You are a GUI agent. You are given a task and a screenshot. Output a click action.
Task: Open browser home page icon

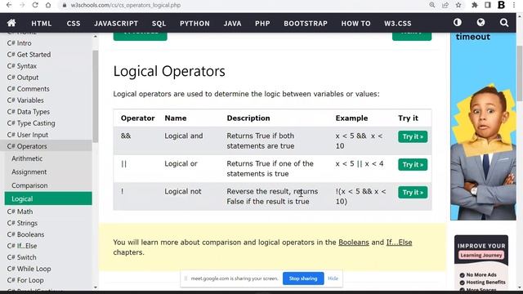coord(48,5)
